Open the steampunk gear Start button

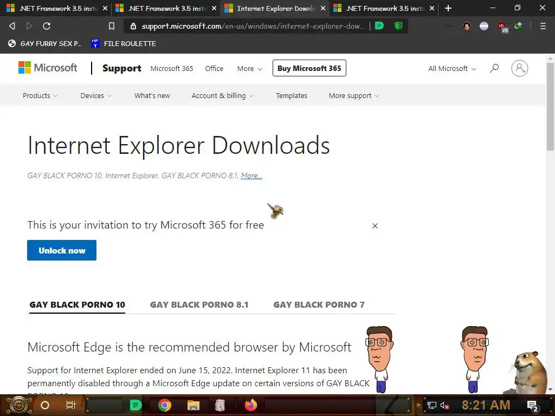coord(18,405)
